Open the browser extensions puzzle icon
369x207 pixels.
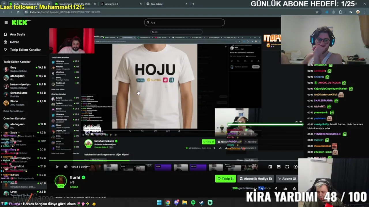[x=341, y=12]
